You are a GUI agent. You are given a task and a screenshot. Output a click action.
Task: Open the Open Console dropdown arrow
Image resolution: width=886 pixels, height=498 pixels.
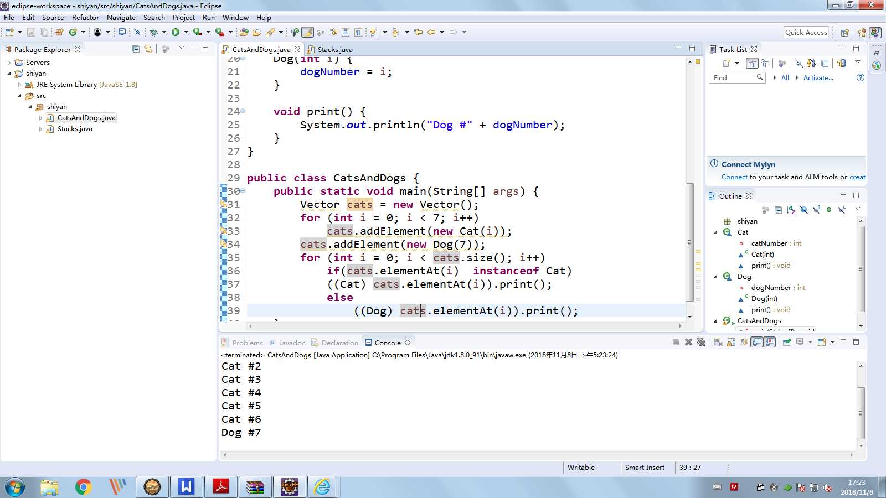832,342
